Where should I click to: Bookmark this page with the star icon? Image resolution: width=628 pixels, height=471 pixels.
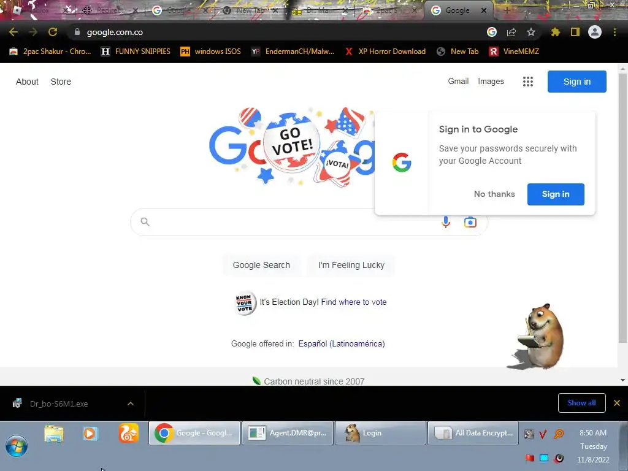531,32
